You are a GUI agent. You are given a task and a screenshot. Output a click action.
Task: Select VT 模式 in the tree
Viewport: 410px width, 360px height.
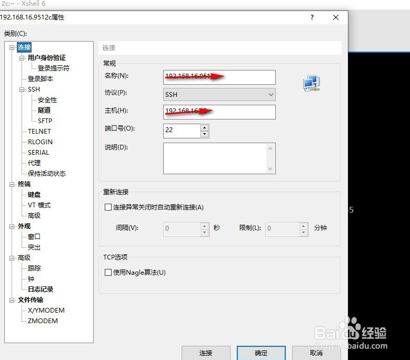click(39, 205)
